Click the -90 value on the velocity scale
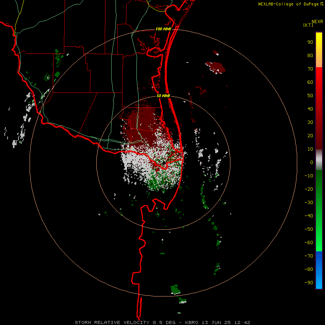This screenshot has width=325, height=325. coord(309,283)
